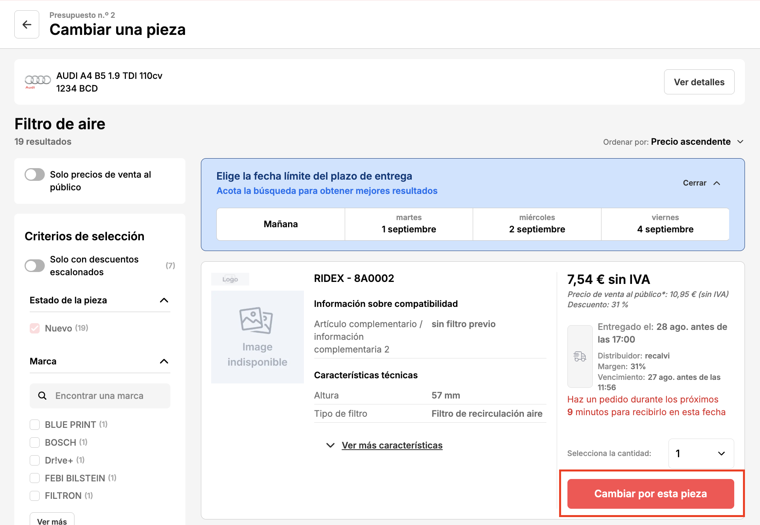
Task: Collapse the delivery date panel with Cerrar
Action: click(701, 183)
